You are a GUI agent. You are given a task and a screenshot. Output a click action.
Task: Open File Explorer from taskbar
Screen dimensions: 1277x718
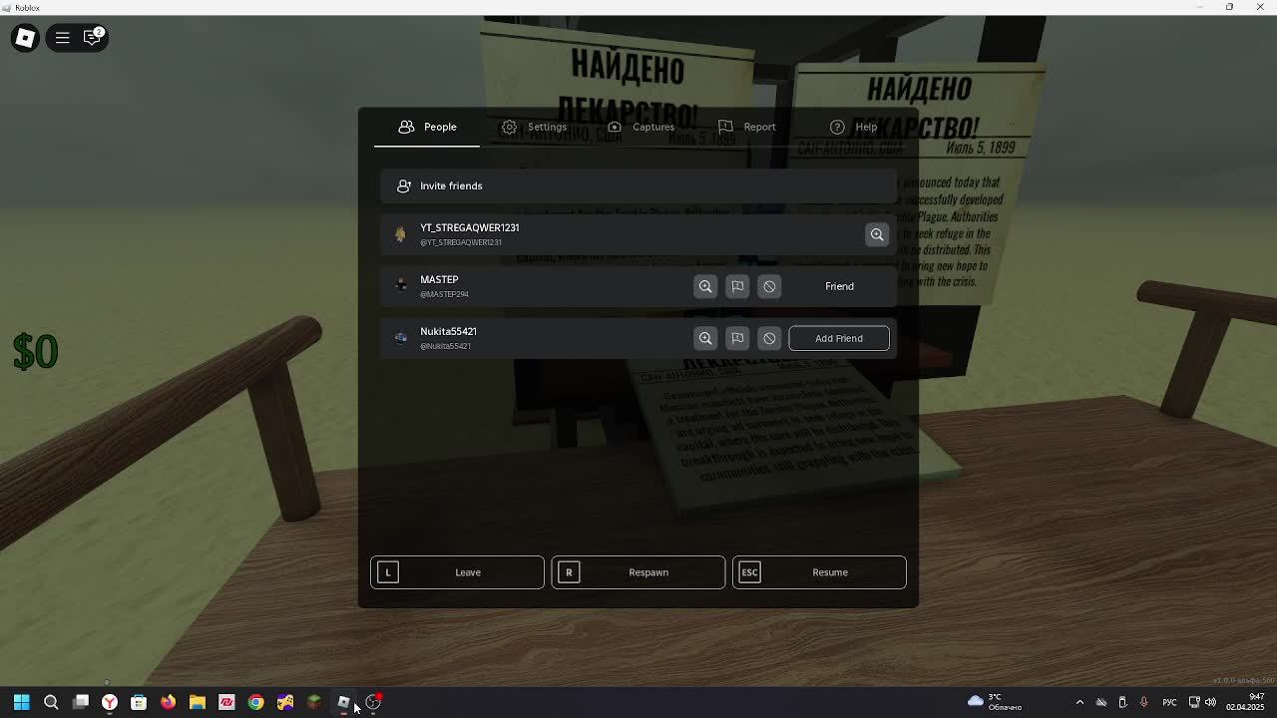198,702
